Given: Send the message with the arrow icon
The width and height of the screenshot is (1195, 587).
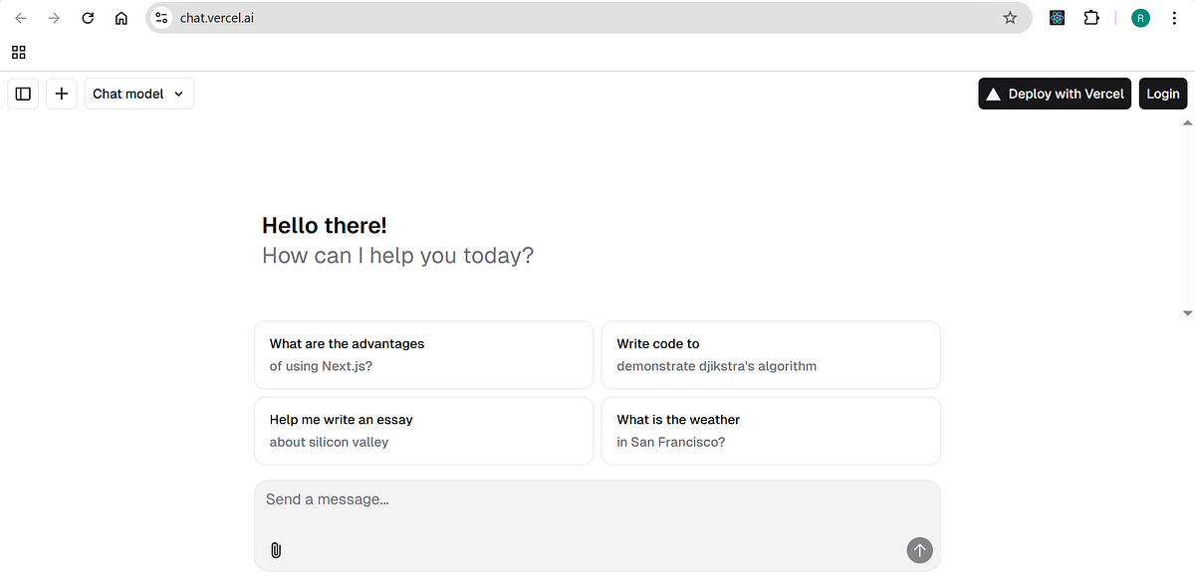Looking at the screenshot, I should tap(919, 549).
